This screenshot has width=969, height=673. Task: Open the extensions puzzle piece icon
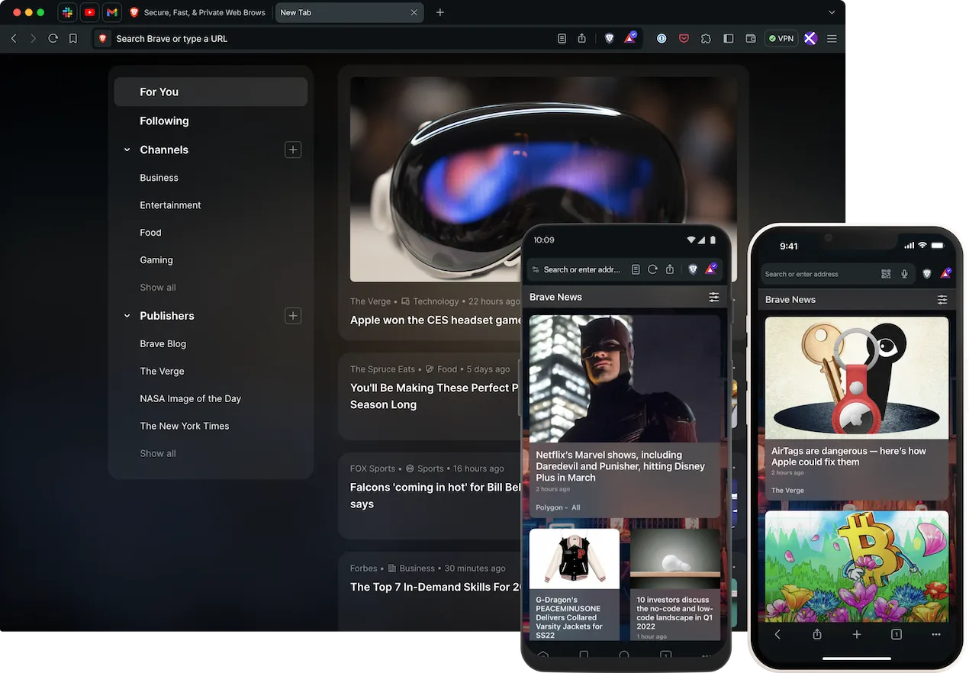point(706,38)
